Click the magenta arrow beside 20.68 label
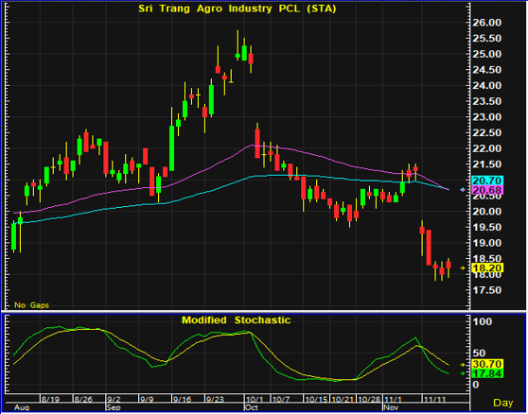This screenshot has width=528, height=414. pyautogui.click(x=463, y=190)
